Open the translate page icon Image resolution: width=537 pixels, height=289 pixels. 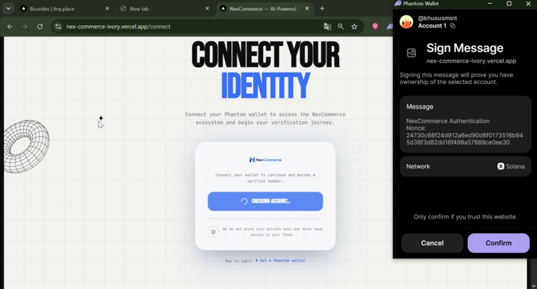click(327, 27)
